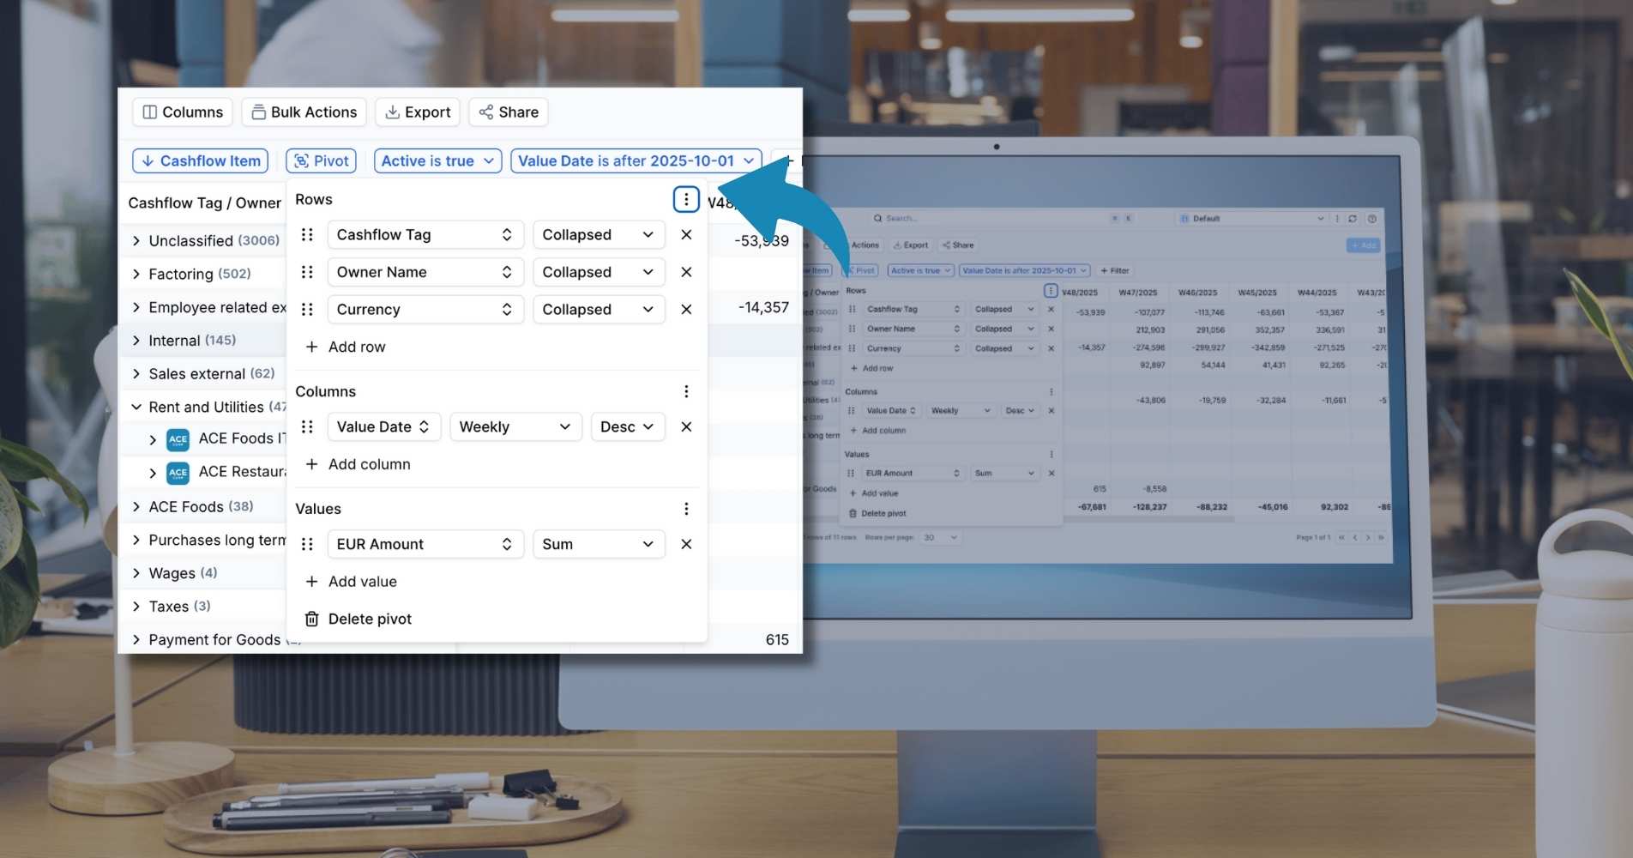Click the Bulk Actions button

[304, 112]
